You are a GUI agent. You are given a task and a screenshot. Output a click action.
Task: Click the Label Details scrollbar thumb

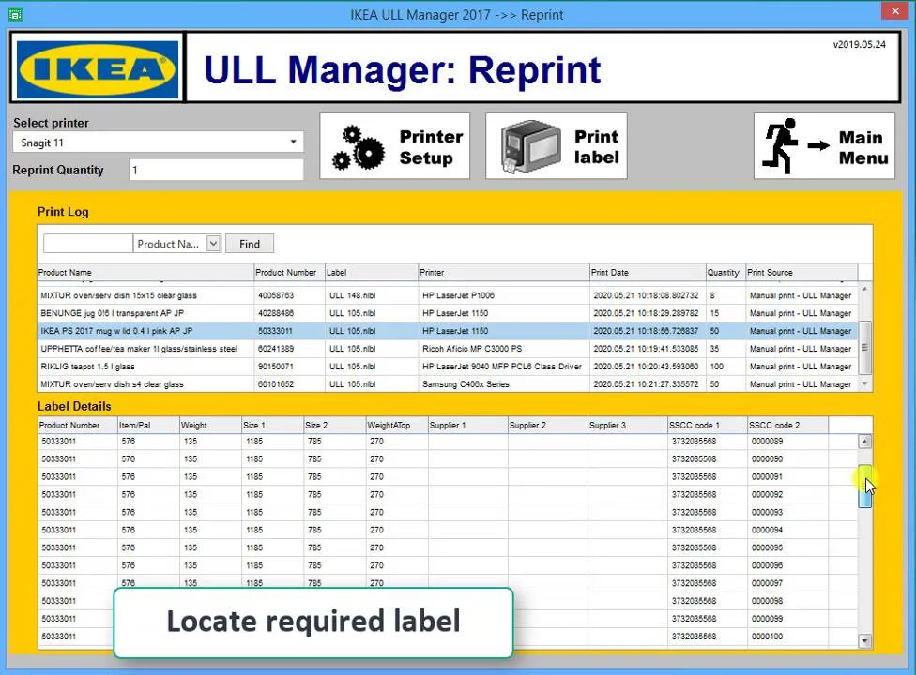pos(864,487)
